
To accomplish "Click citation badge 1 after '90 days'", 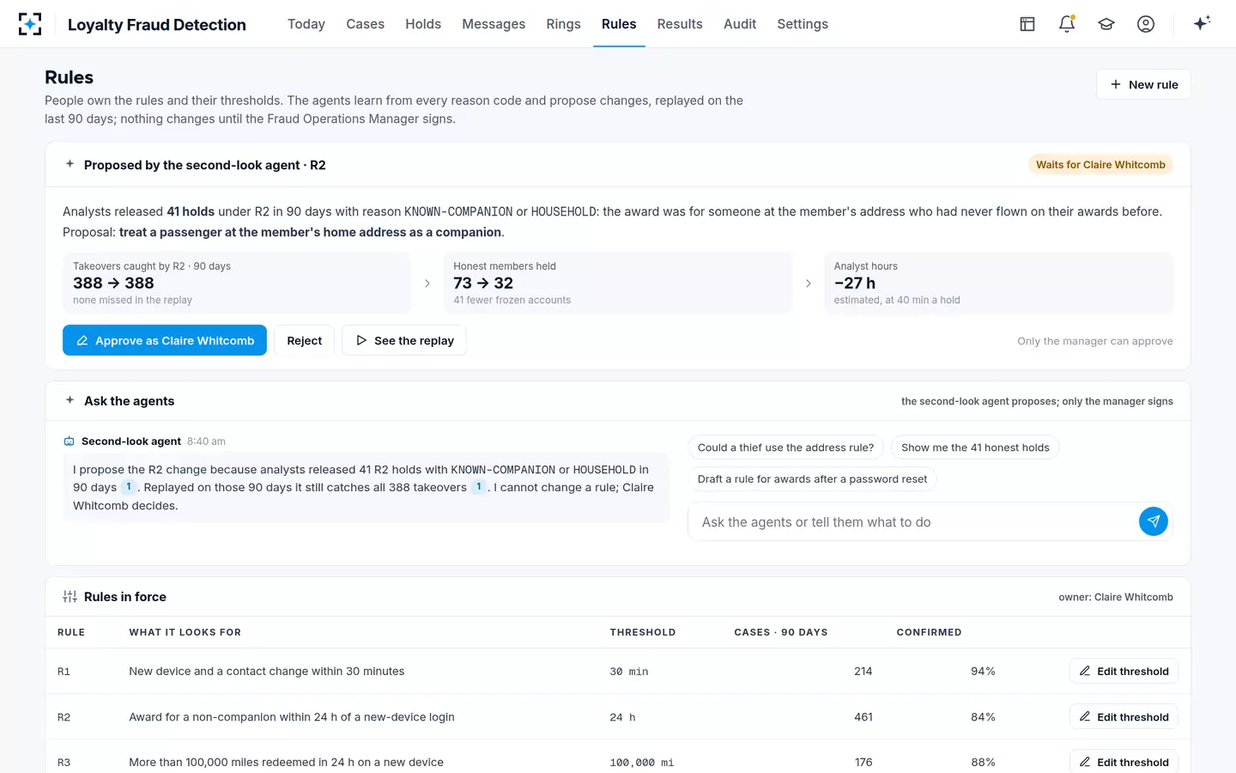I will tap(129, 487).
